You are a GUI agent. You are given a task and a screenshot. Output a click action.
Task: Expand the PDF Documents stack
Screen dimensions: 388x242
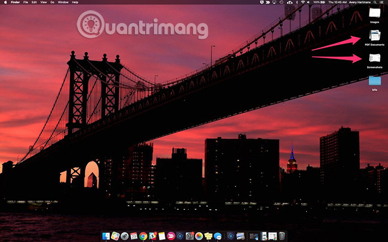[x=375, y=36]
